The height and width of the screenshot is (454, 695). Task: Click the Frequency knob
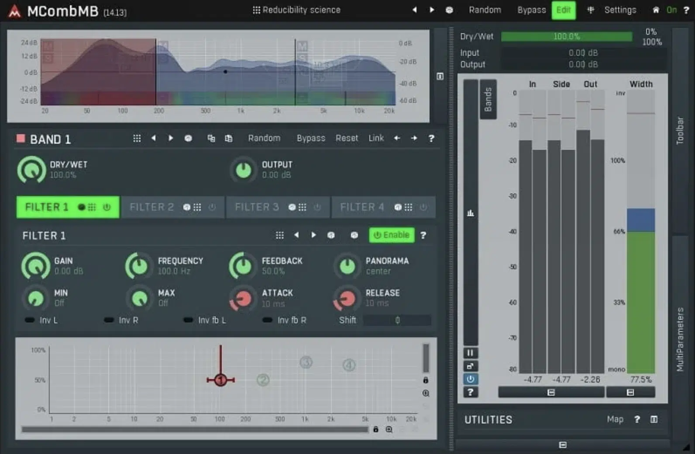[138, 266]
